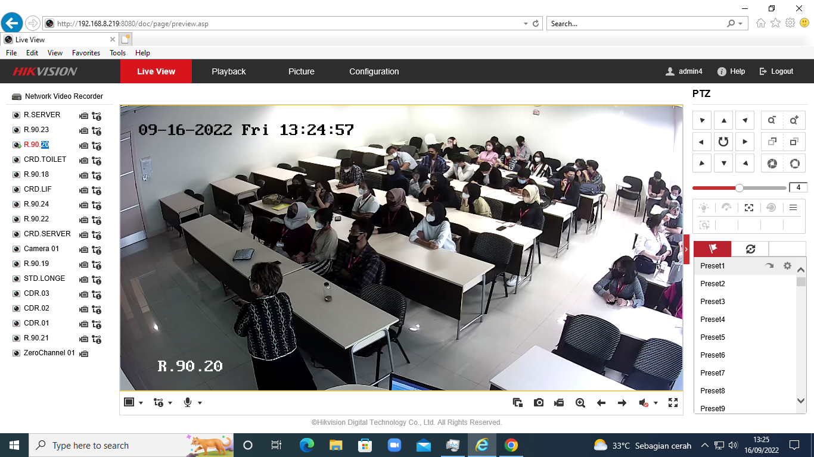This screenshot has width=814, height=457.
Task: Select the PTZ Preset tab with the flag
Action: [x=712, y=249]
